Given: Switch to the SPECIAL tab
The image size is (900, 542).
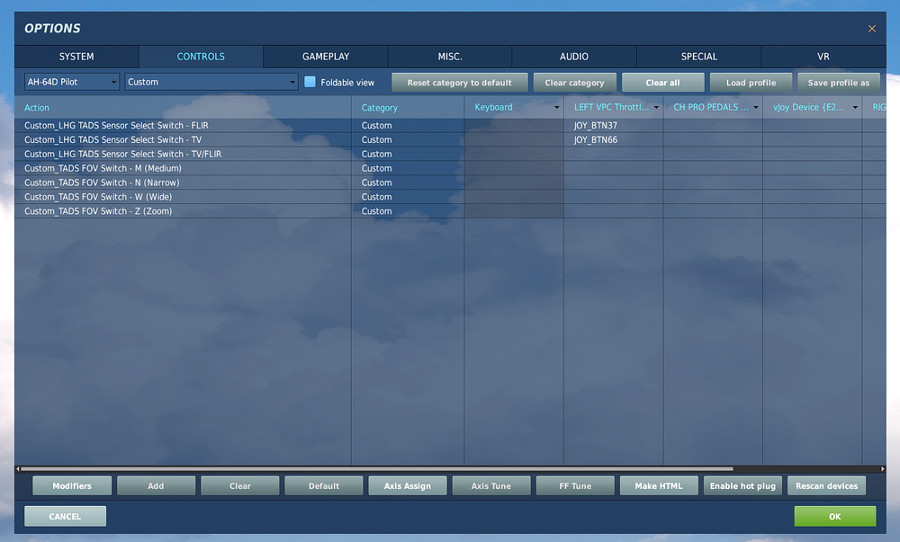Looking at the screenshot, I should click(698, 57).
